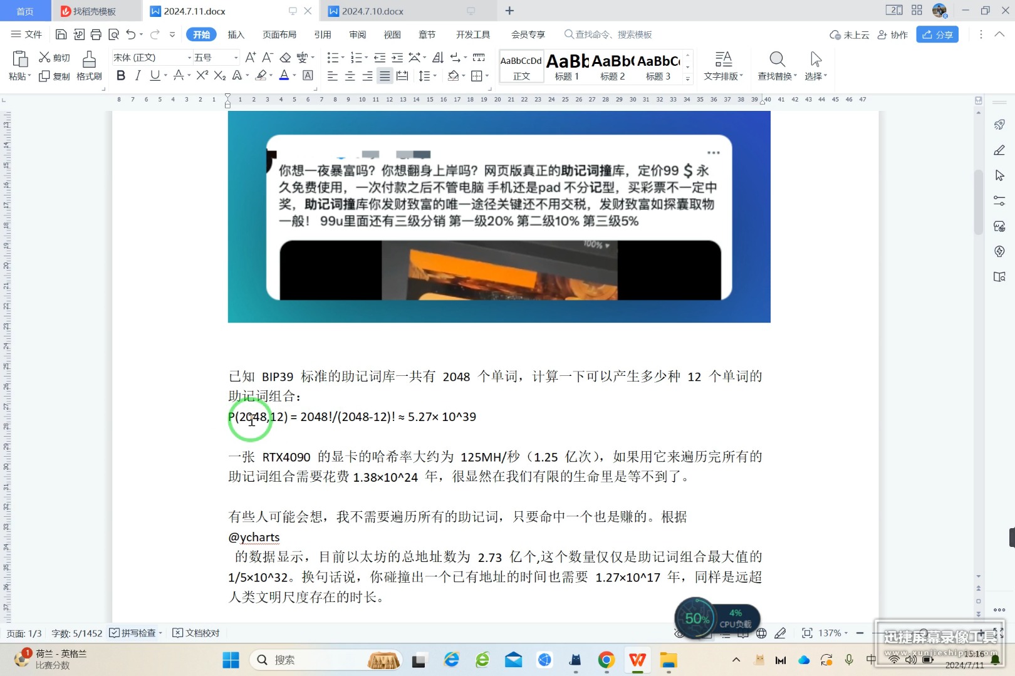
Task: Click the pen icon in right sidebar
Action: (999, 150)
